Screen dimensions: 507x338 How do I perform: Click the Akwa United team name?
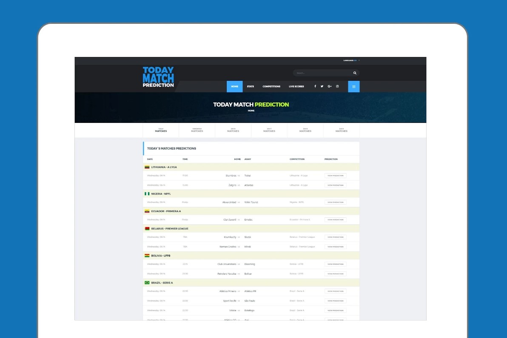[229, 202]
